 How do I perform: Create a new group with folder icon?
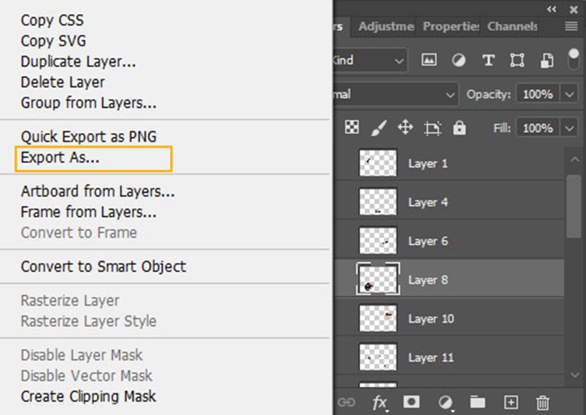478,402
